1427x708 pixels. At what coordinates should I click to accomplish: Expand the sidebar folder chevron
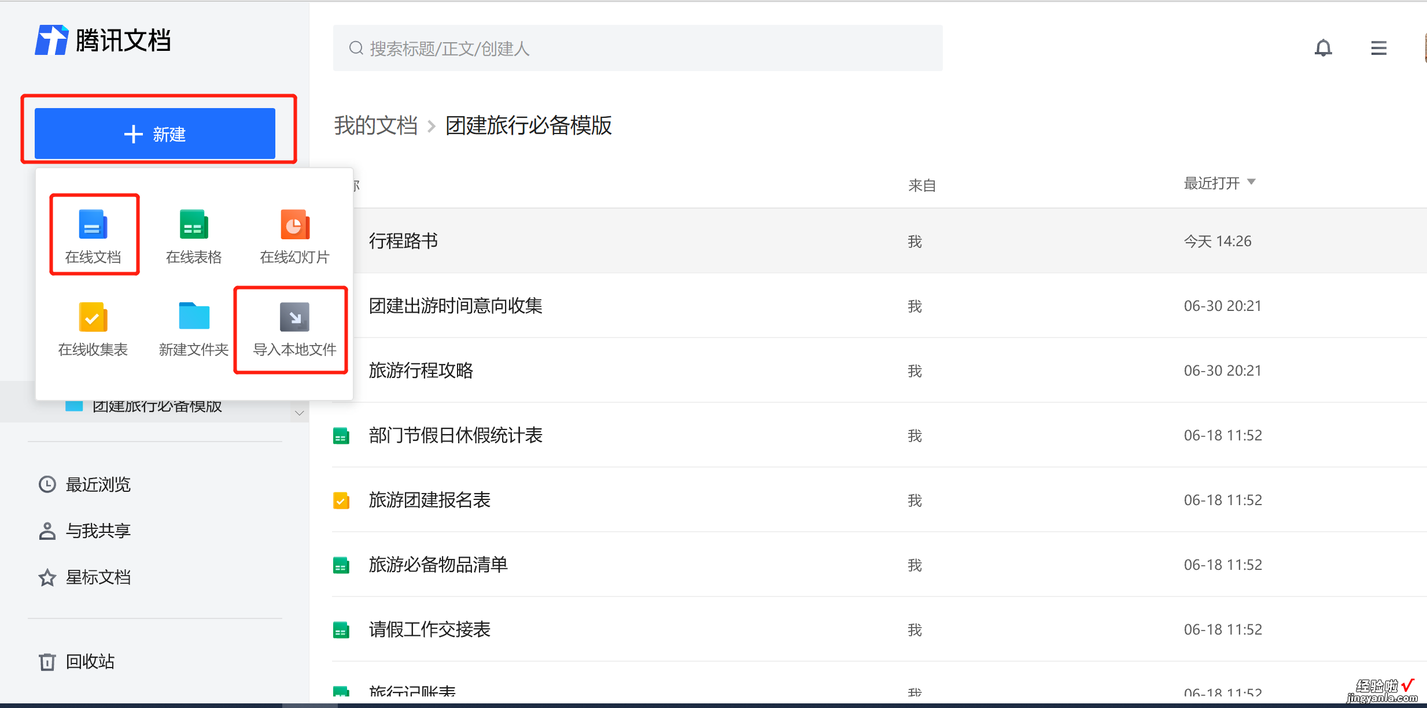coord(299,413)
